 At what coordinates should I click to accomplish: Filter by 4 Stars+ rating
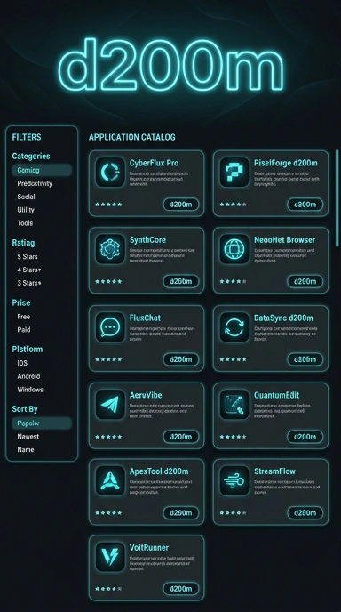pos(29,270)
